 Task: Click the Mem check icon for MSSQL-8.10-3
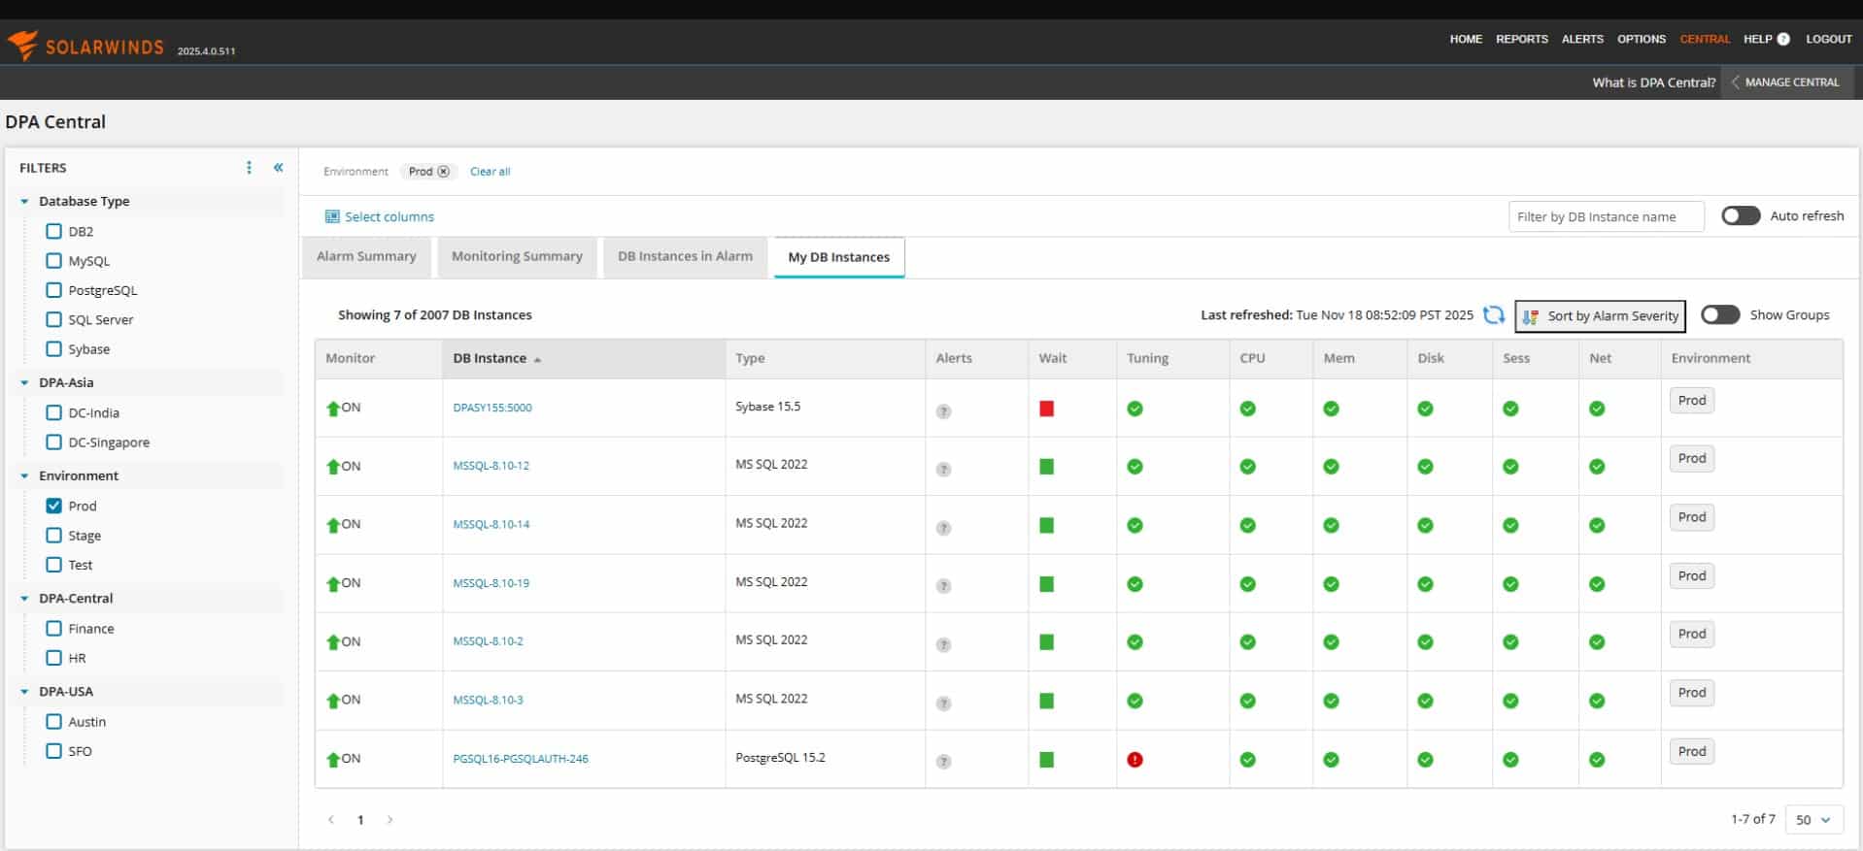click(1331, 701)
